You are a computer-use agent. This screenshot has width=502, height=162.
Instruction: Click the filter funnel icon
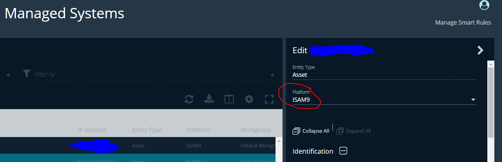tap(27, 74)
